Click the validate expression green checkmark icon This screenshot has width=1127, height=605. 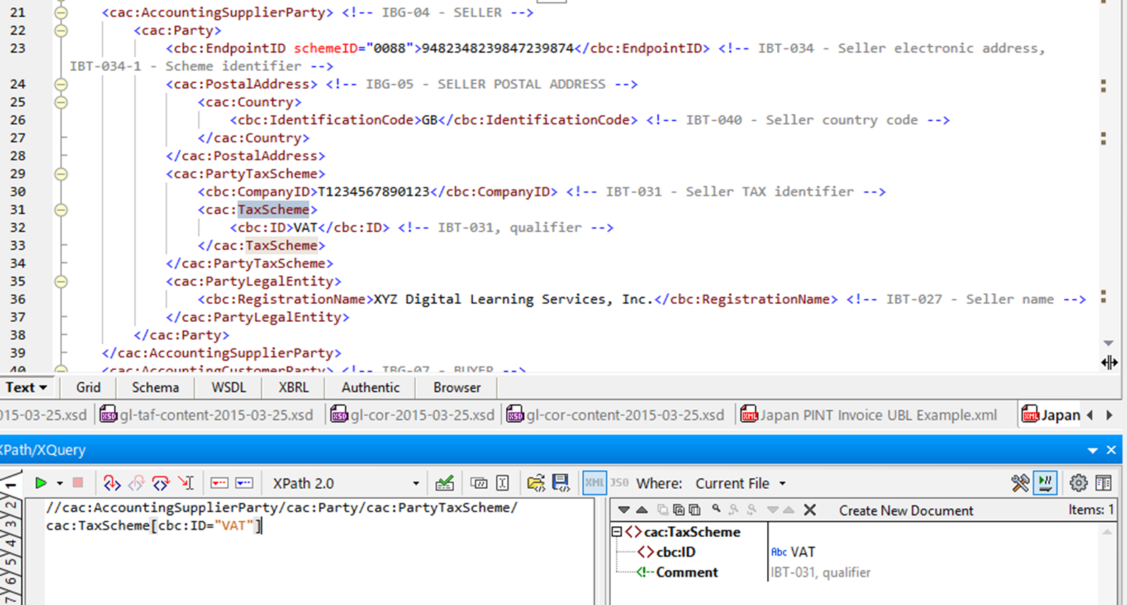[x=444, y=483]
